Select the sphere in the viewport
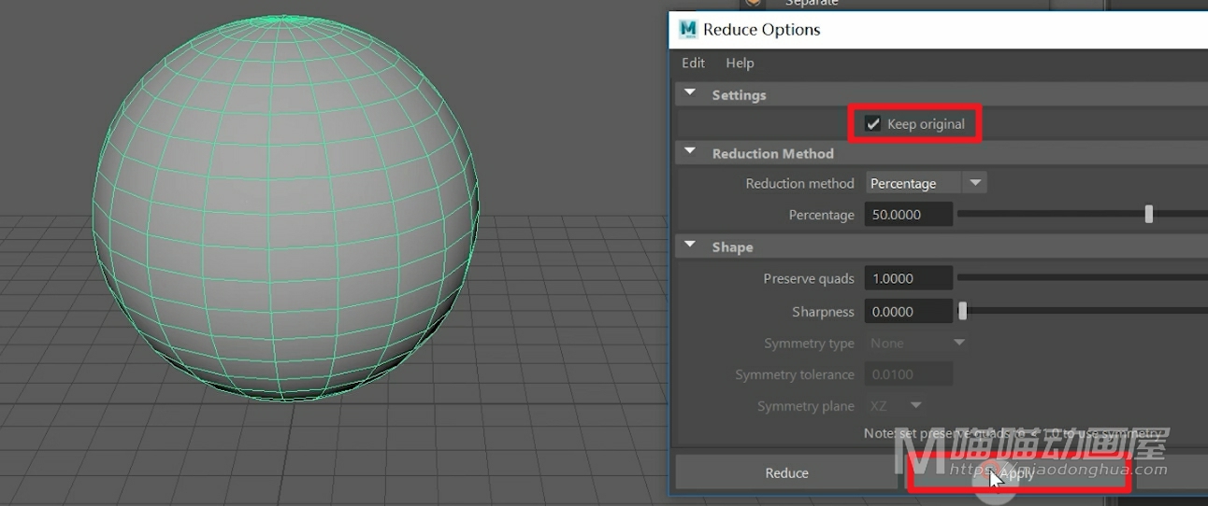The height and width of the screenshot is (506, 1208). coord(285,210)
